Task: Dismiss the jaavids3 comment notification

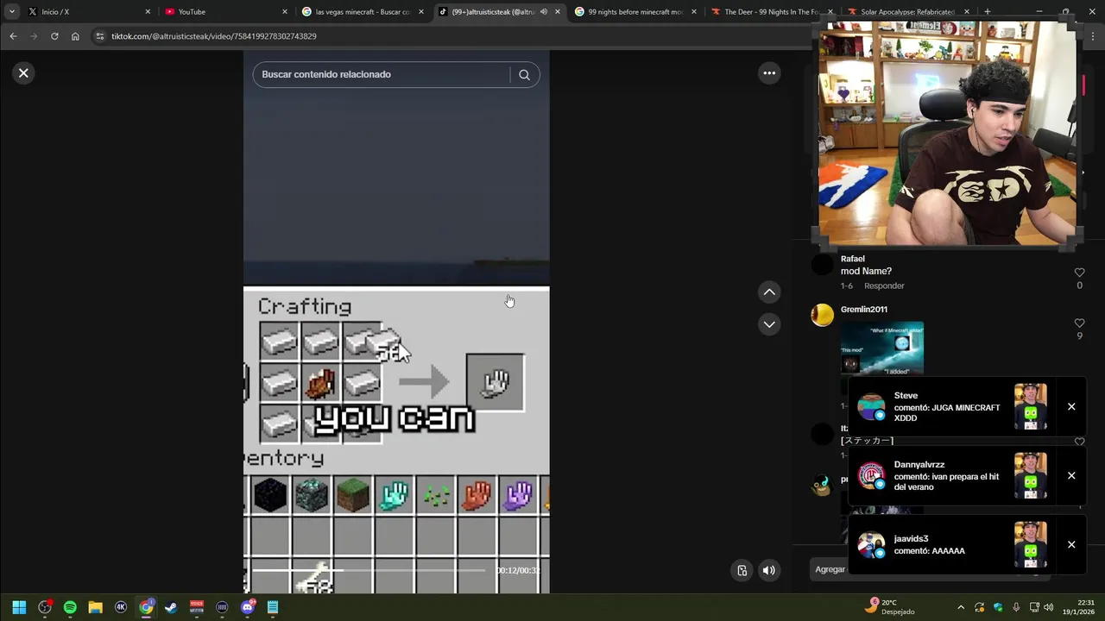Action: (1071, 545)
